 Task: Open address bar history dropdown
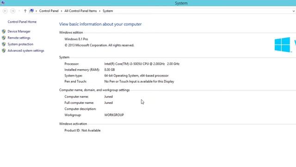tap(294, 11)
